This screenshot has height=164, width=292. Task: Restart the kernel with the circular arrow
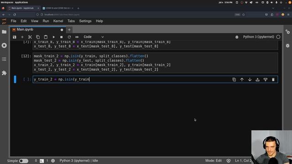(69, 37)
